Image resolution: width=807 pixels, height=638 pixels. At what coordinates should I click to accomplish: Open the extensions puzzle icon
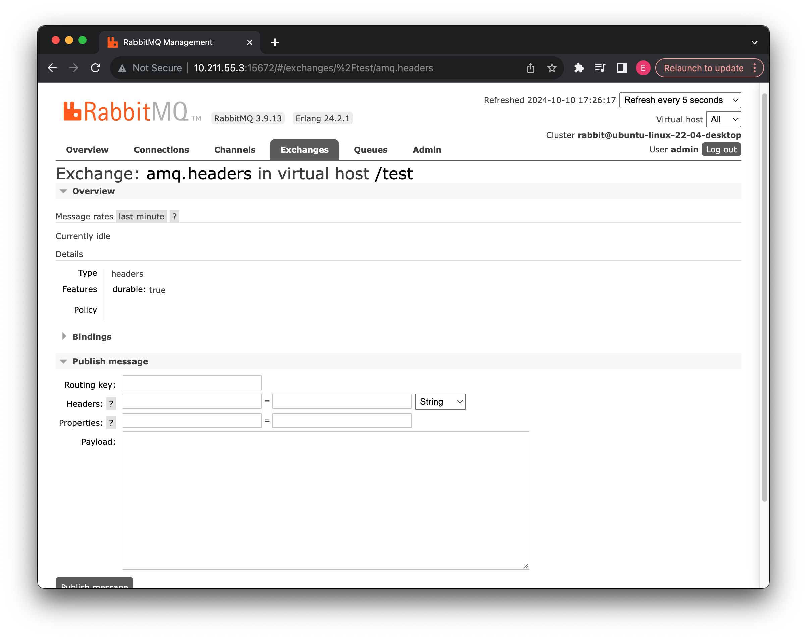tap(578, 68)
